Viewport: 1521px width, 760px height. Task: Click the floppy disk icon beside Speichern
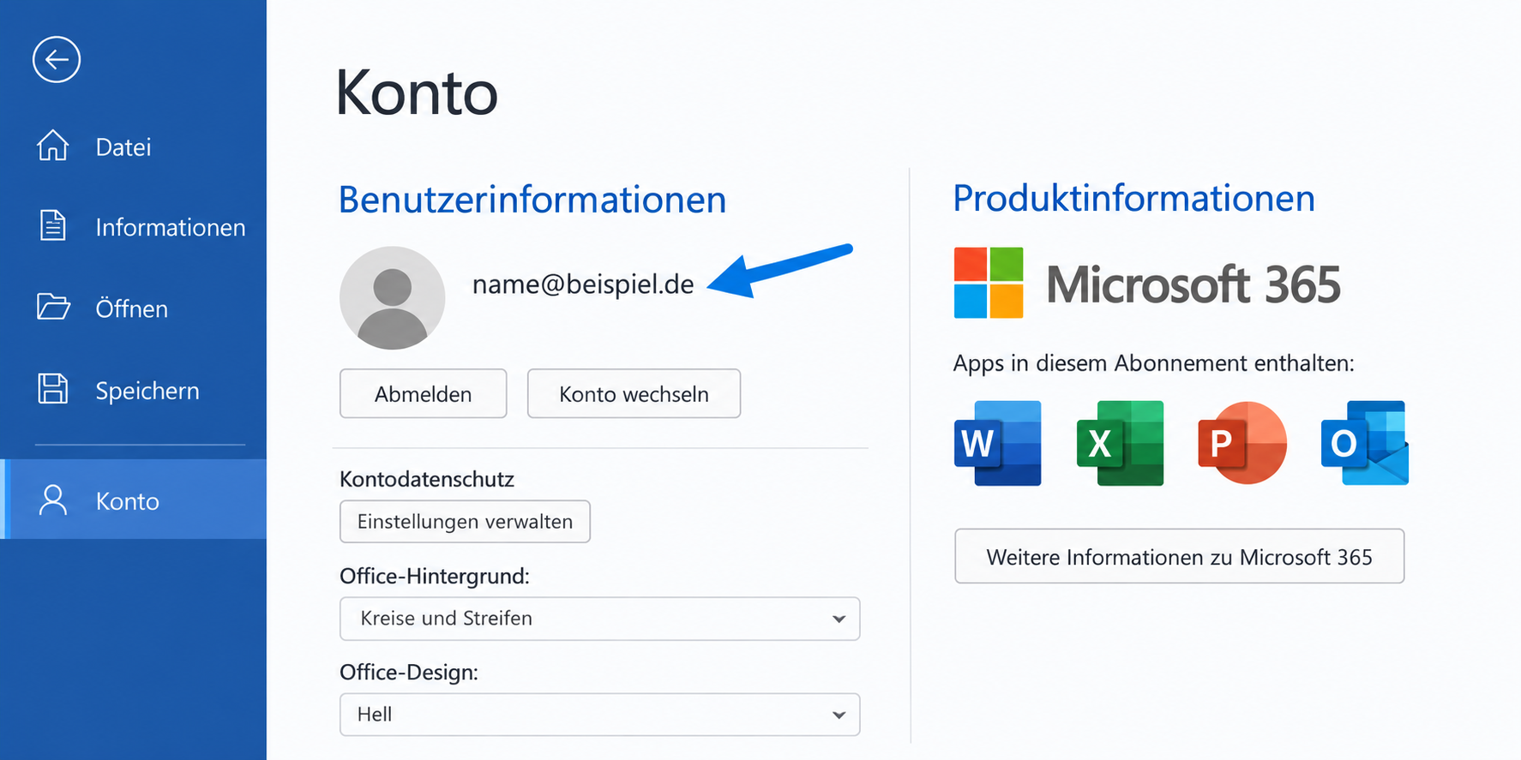click(53, 389)
